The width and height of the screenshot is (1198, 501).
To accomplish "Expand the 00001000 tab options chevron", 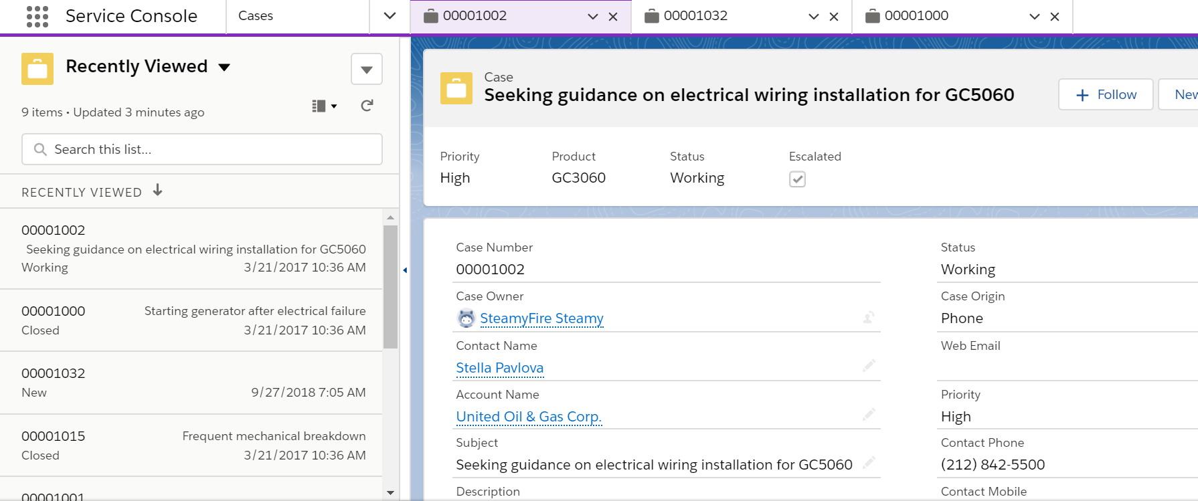I will (1035, 17).
